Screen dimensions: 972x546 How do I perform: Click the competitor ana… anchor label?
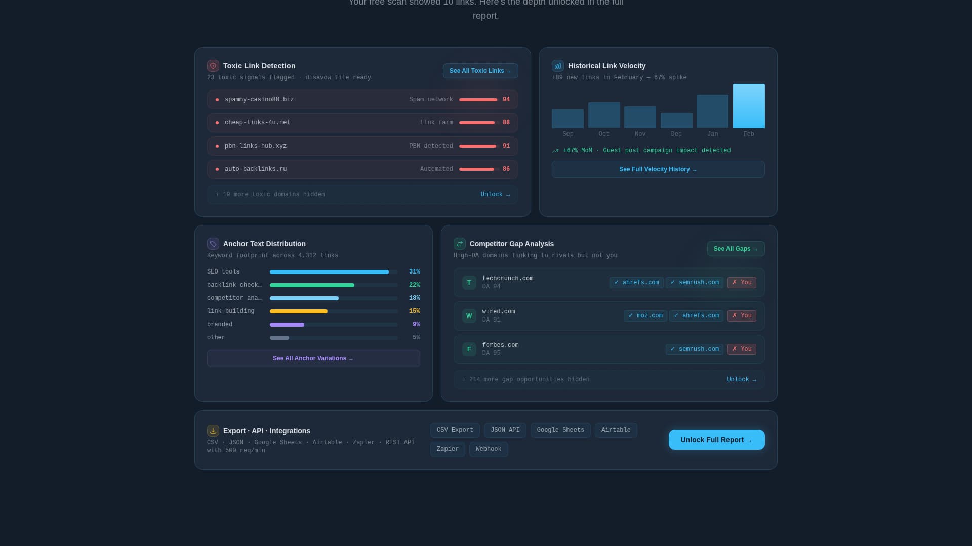[234, 298]
